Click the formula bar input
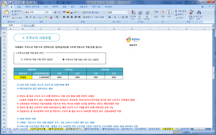216x135 pixels. click(123, 25)
